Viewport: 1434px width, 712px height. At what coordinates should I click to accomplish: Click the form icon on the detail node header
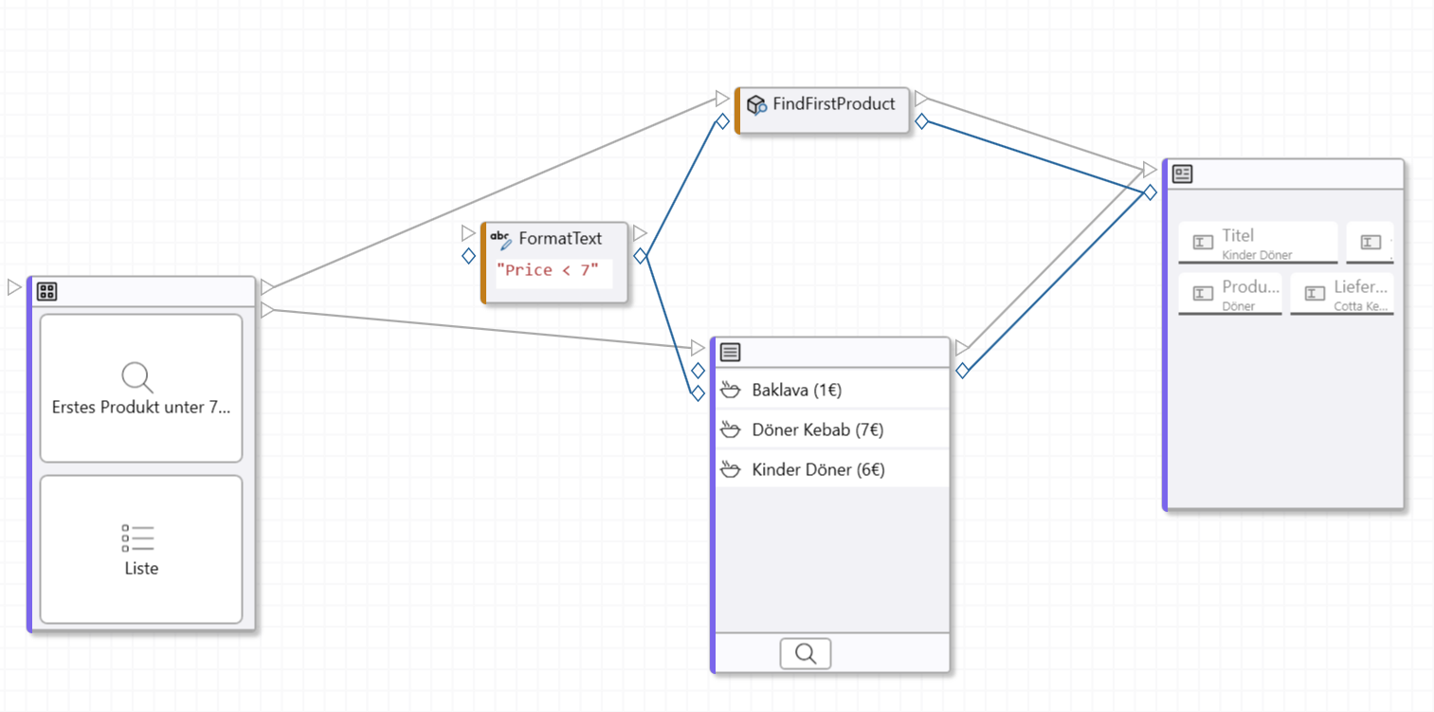tap(1182, 173)
